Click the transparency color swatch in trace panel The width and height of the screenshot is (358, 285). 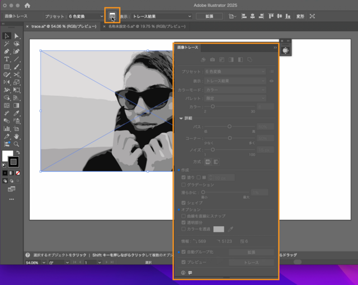pos(219,229)
